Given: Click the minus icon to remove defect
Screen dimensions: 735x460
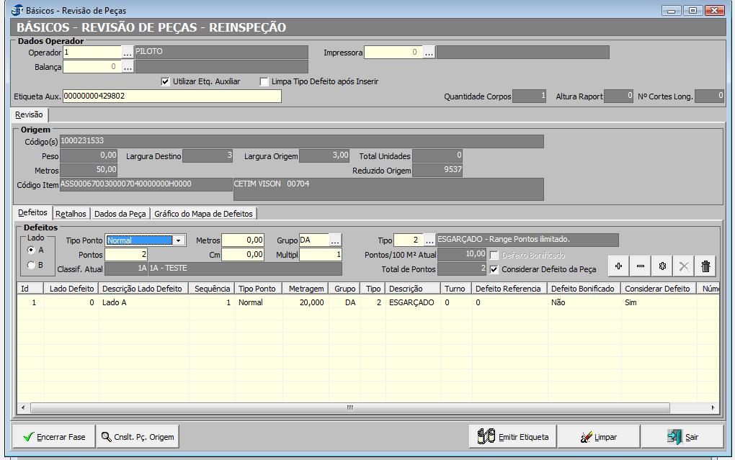Looking at the screenshot, I should click(x=641, y=266).
